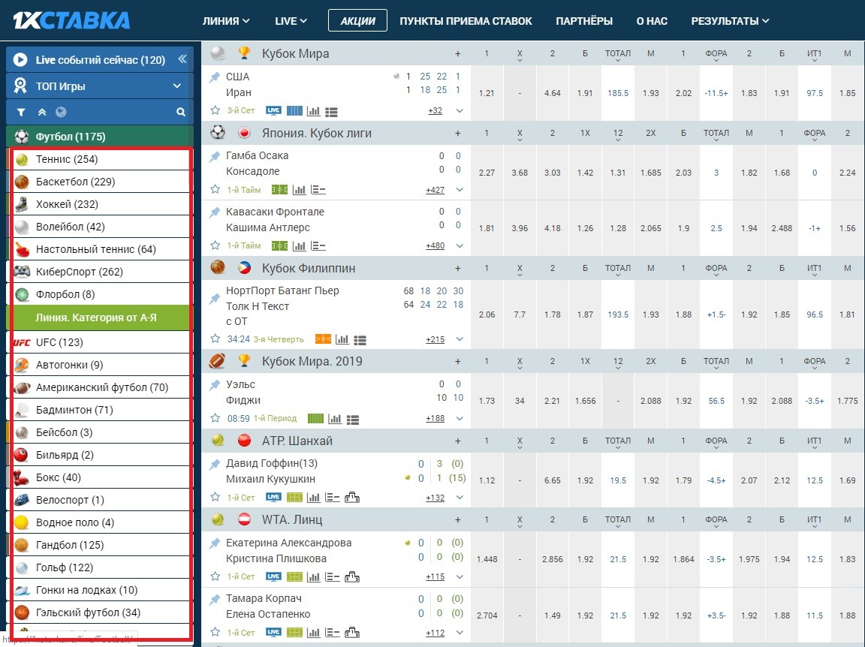The image size is (865, 647).
Task: Click trophy icon beside Кубок Мира. 2019
Action: 244,361
